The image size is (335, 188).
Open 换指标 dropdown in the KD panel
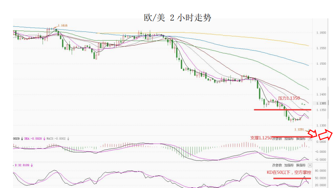pos(301,165)
